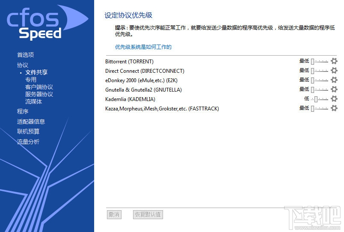Image resolution: width=344 pixels, height=232 pixels.
Task: Click Direct Connect (DIRECTCONNECT) protocol name
Action: point(145,71)
